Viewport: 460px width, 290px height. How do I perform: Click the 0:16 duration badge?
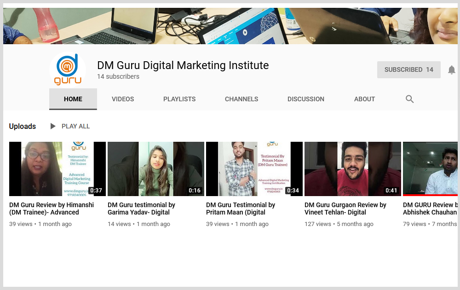point(195,191)
